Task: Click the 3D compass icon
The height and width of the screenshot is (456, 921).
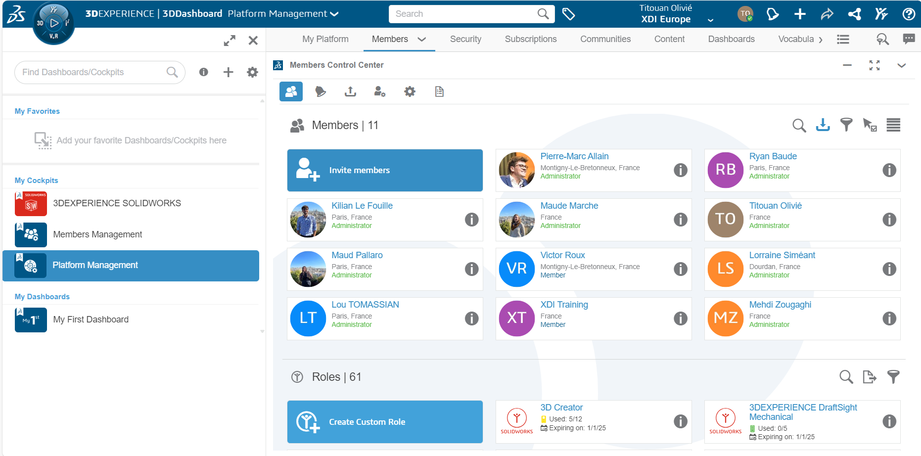Action: pos(53,23)
